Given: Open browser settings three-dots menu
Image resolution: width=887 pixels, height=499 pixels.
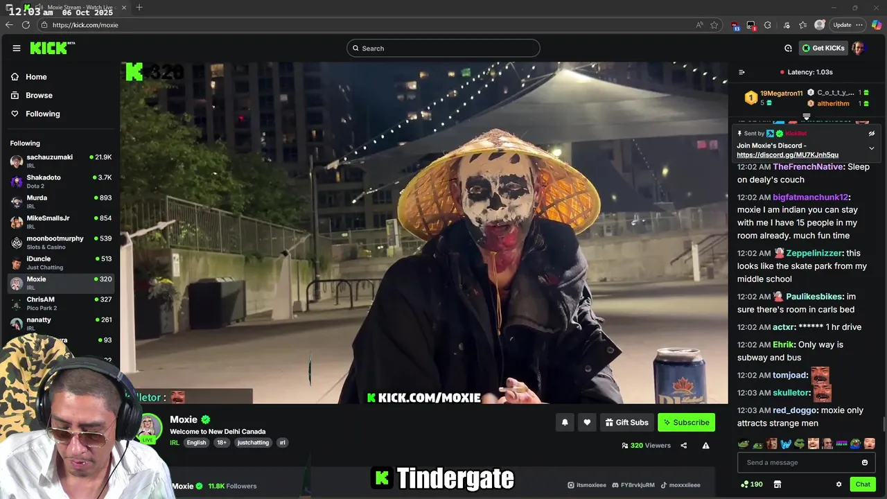Looking at the screenshot, I should point(859,25).
